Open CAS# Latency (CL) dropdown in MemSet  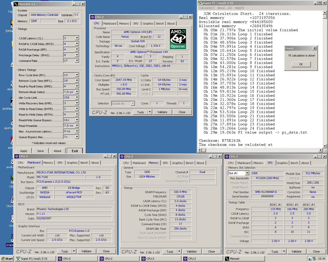(77, 38)
